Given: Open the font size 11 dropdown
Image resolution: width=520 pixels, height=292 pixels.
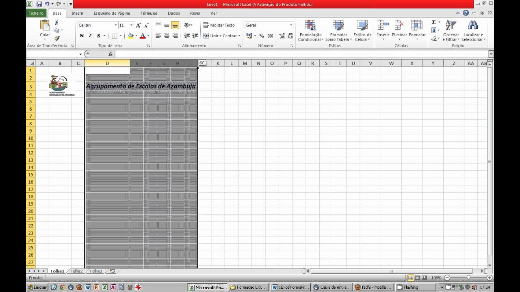Looking at the screenshot, I should coord(131,25).
